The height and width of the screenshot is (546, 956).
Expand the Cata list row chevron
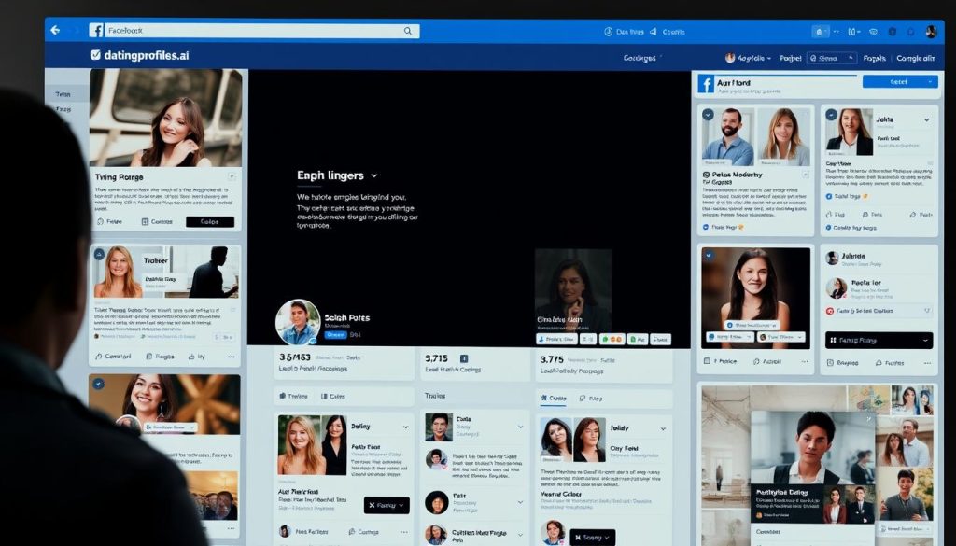coord(520,427)
